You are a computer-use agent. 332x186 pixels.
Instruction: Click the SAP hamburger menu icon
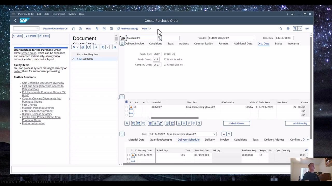pos(13,14)
